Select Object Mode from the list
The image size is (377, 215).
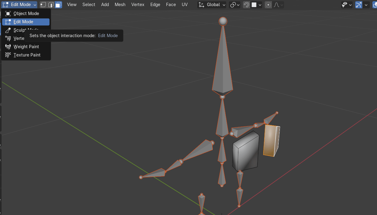(26, 14)
